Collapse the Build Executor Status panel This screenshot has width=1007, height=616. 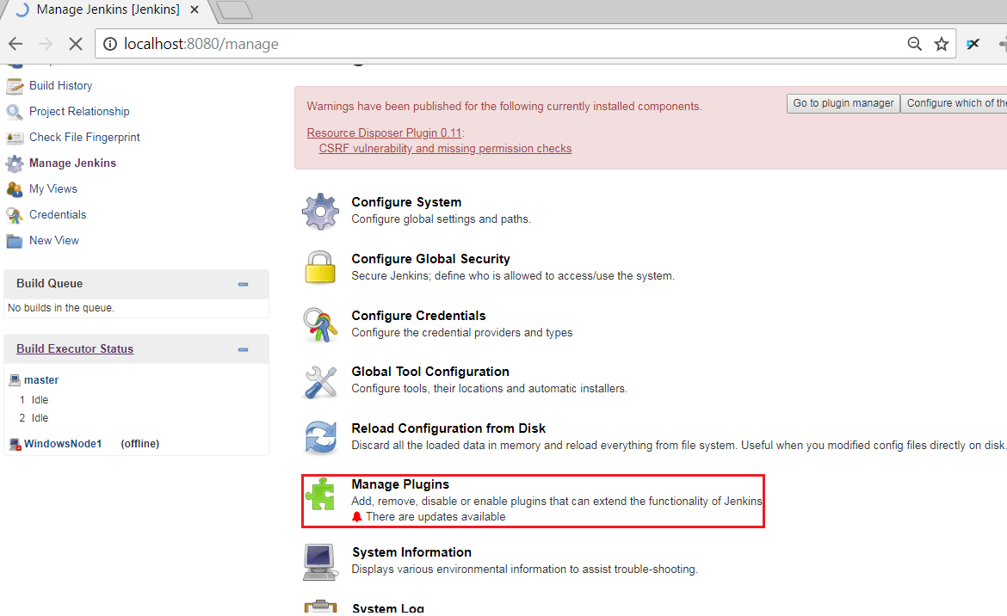243,348
